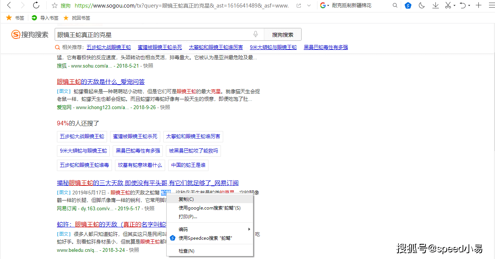Click the 中国的蛇王是谁 suggestion box
The image size is (495, 259).
188,165
